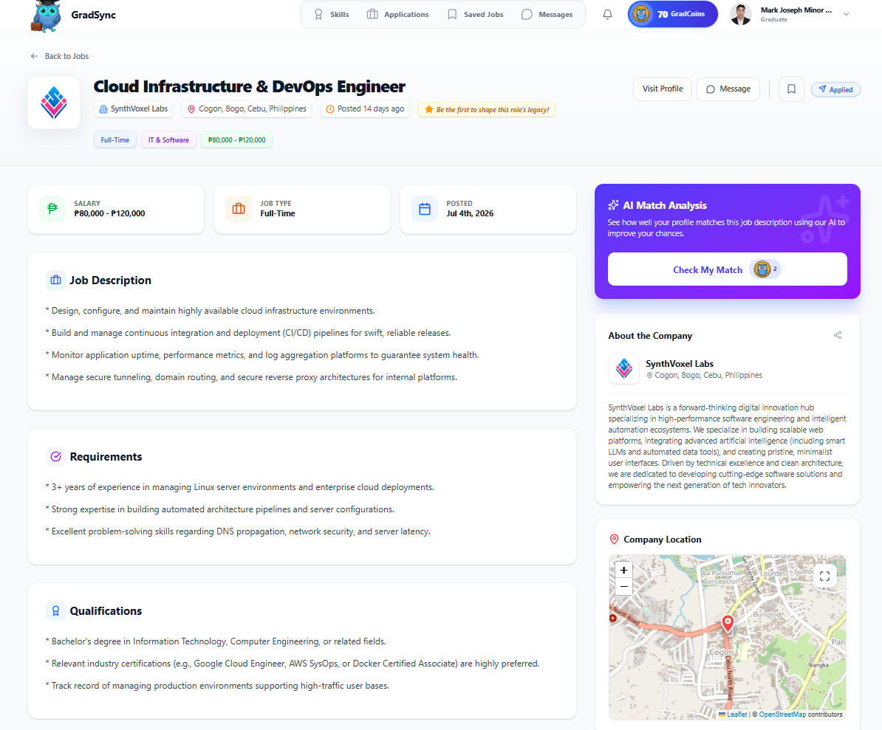Click the Jul 4th, 2026 posted date

click(x=471, y=213)
